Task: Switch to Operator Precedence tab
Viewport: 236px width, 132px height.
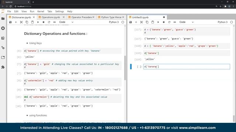Action: 81,17
